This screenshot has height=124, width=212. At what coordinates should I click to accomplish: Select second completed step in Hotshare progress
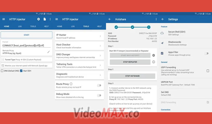tap(132, 27)
